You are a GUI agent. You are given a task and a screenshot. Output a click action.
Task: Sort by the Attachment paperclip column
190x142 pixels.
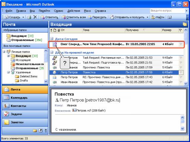tap(59, 30)
